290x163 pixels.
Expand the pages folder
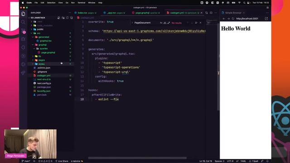33,60
